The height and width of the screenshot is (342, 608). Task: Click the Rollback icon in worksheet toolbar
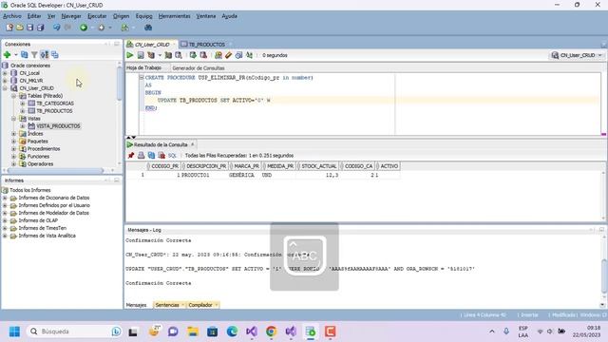(203, 55)
